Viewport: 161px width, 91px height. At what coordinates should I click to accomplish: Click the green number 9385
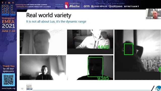tap(103, 78)
